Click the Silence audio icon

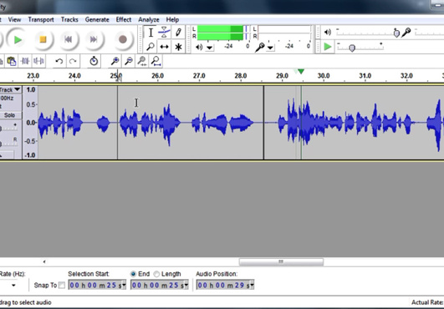(38, 61)
